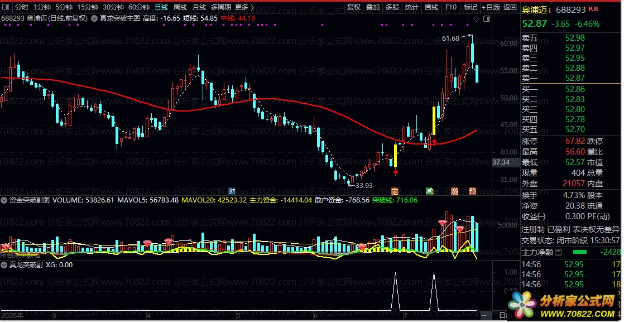
Task: Select the 15分钟 period
Action: (88, 7)
